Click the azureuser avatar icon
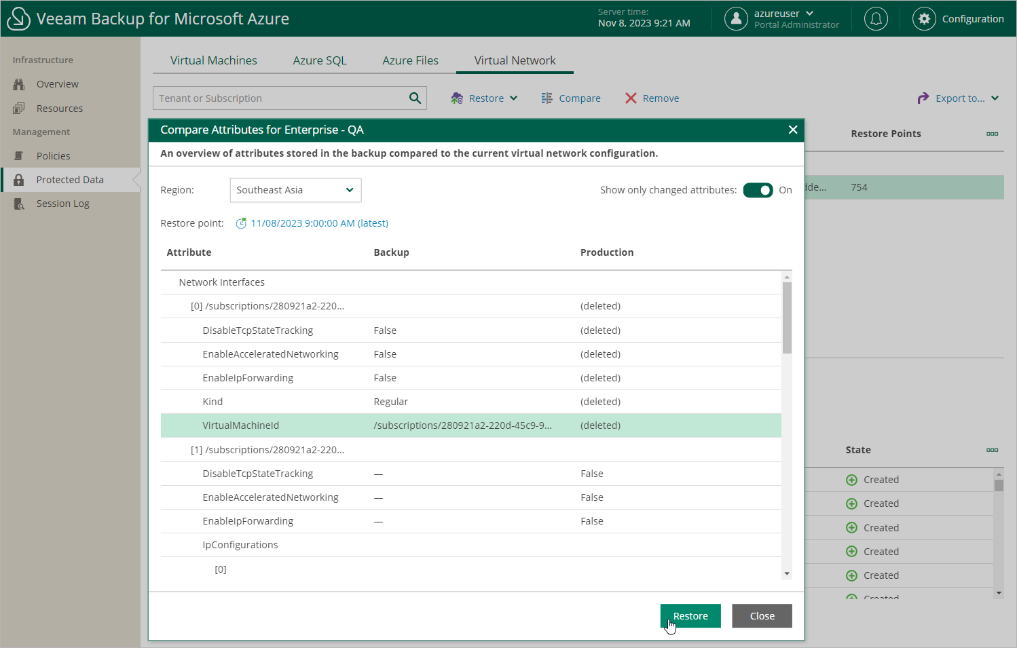 pos(736,19)
